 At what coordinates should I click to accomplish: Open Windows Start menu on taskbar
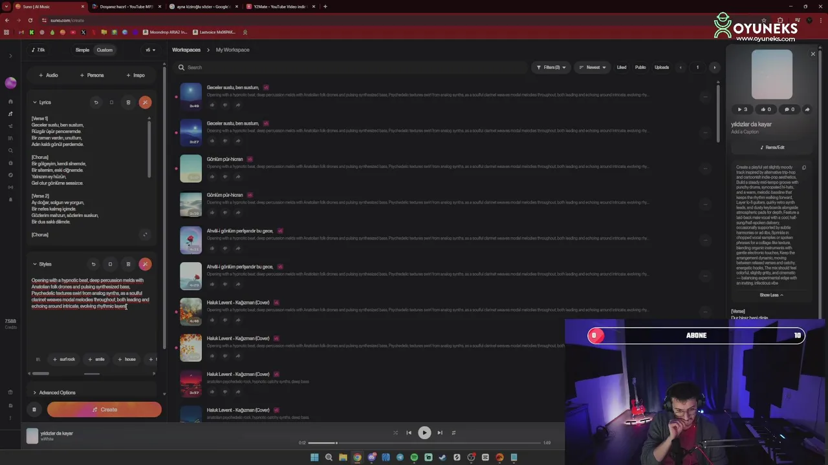[x=314, y=457]
